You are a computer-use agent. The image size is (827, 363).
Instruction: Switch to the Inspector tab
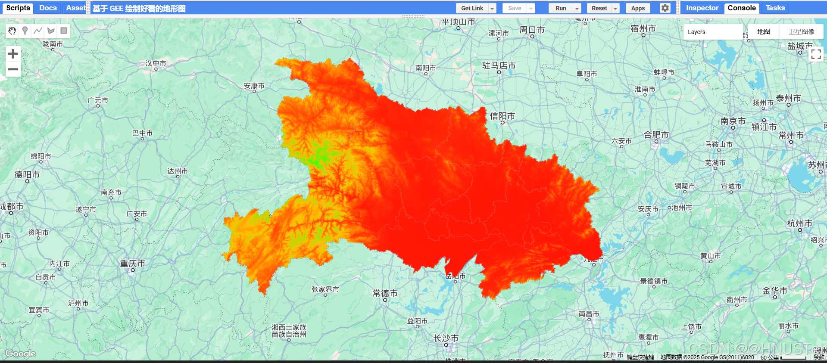[x=702, y=8]
